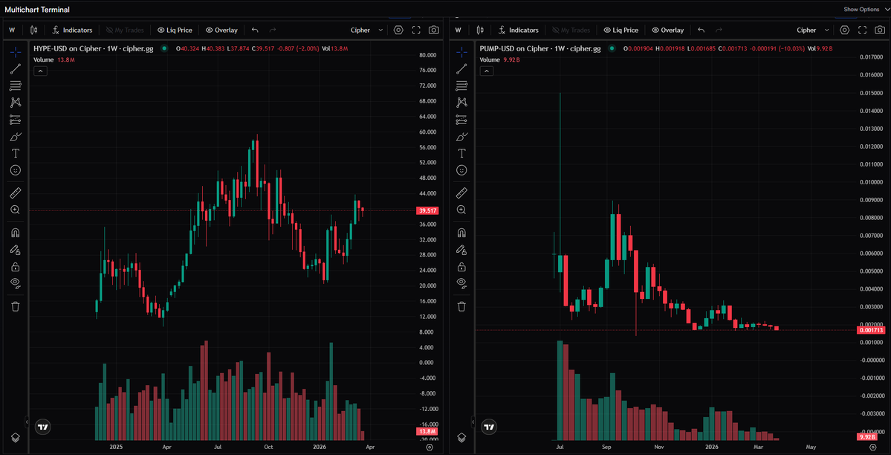Viewport: 891px width, 455px height.
Task: Click 39.517 price label on HYPE axis
Action: [x=427, y=211]
